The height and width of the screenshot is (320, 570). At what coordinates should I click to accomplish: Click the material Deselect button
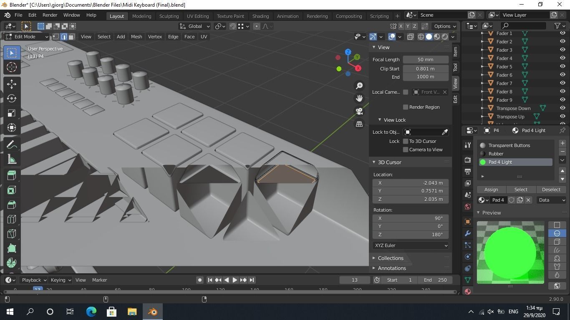point(551,190)
